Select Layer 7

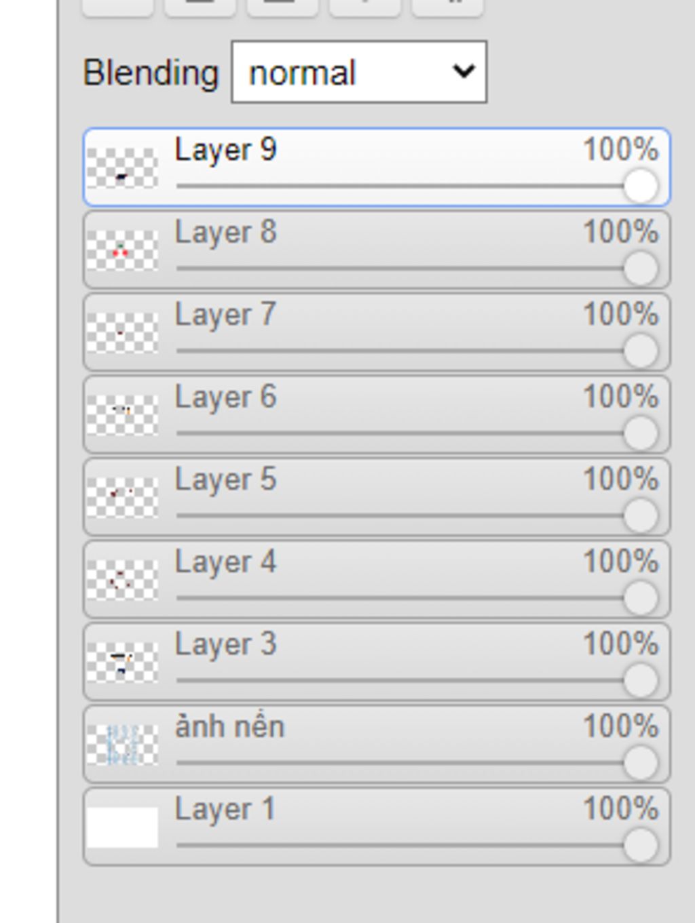pos(225,315)
